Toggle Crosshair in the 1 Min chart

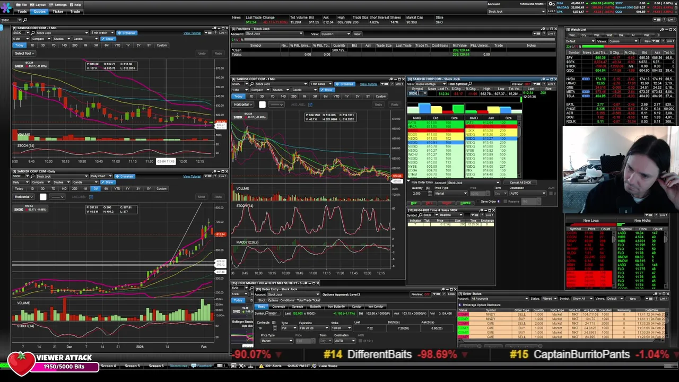(x=345, y=84)
